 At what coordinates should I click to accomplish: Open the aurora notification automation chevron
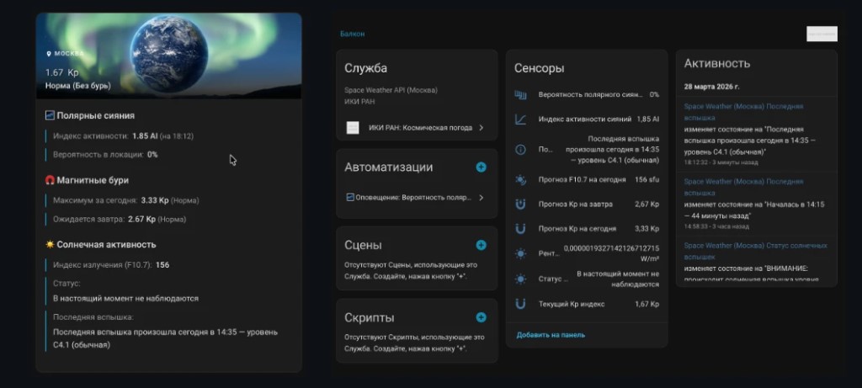[x=481, y=198]
